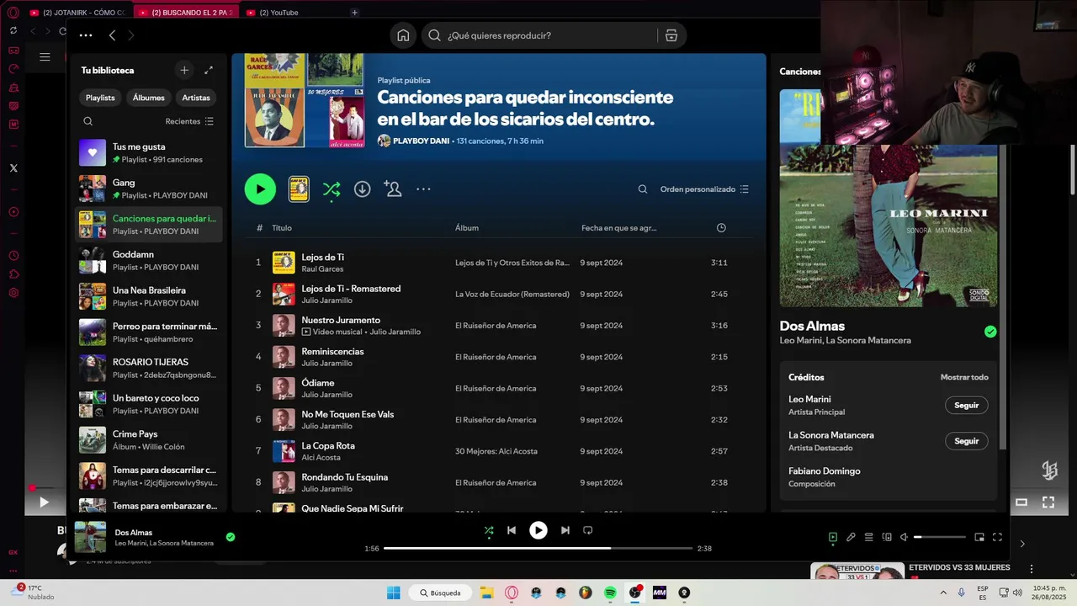Open Spotify from Windows taskbar
1077x606 pixels.
[x=610, y=593]
